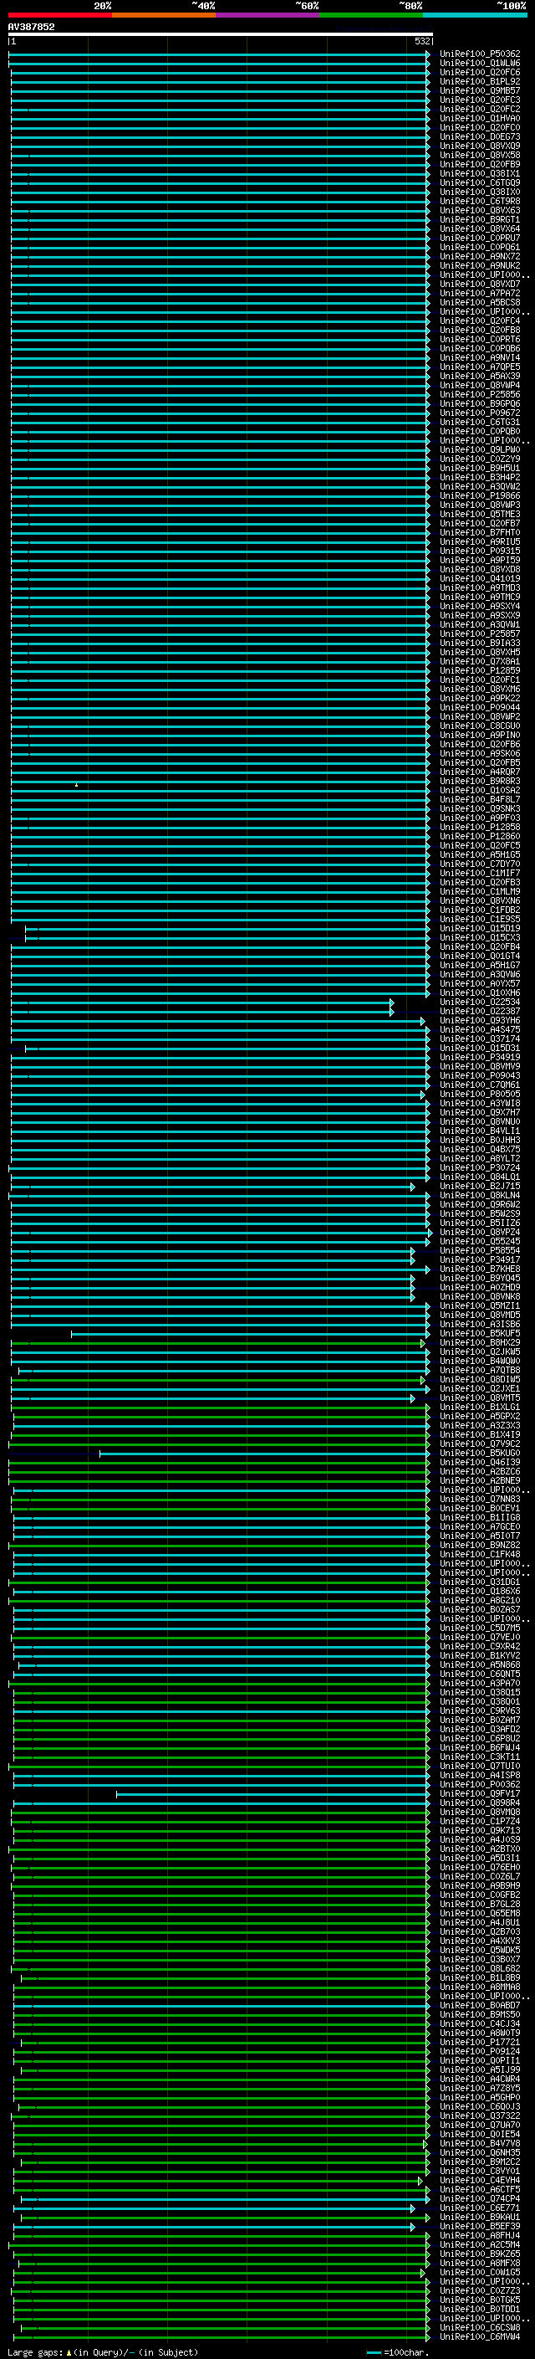
Task: Select hit label UniRef100_A5BCS8
Action: [480, 302]
